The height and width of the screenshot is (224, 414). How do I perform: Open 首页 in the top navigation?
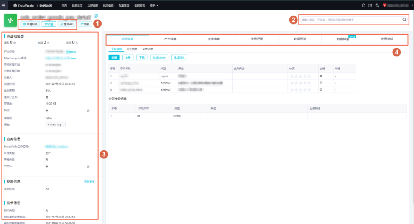pyautogui.click(x=64, y=5)
